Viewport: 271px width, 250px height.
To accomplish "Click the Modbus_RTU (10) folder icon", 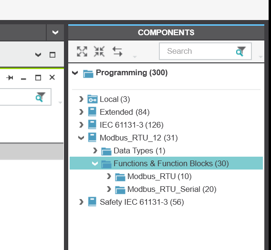I will click(120, 177).
